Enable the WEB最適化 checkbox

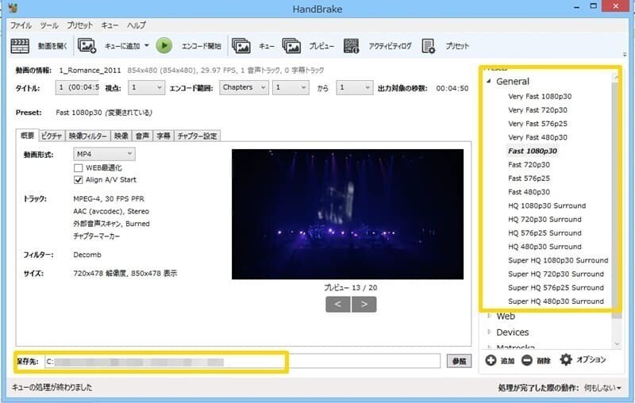pos(78,168)
